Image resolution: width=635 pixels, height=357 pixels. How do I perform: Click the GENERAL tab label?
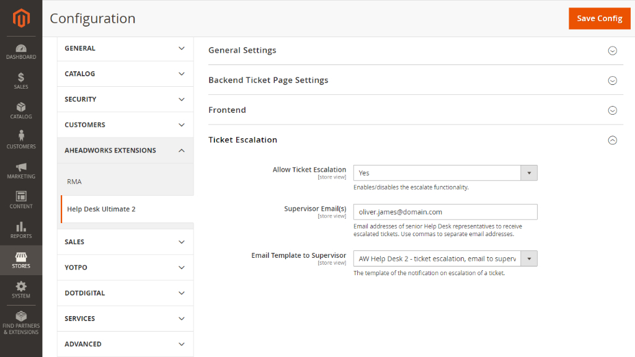point(80,48)
